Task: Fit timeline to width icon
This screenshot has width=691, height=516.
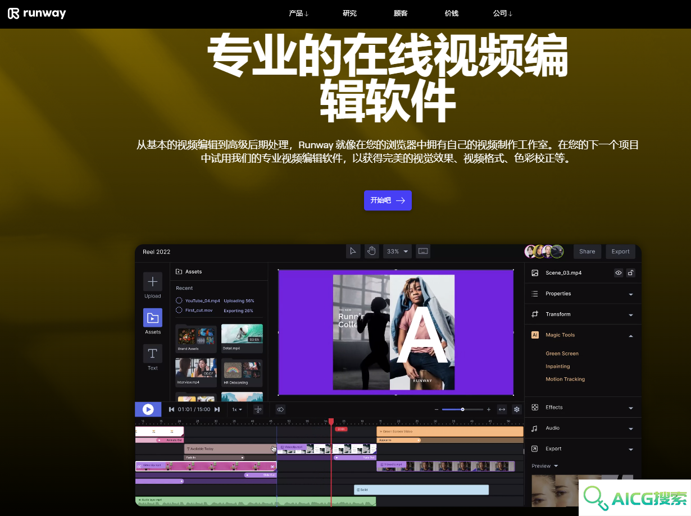Action: pyautogui.click(x=502, y=409)
